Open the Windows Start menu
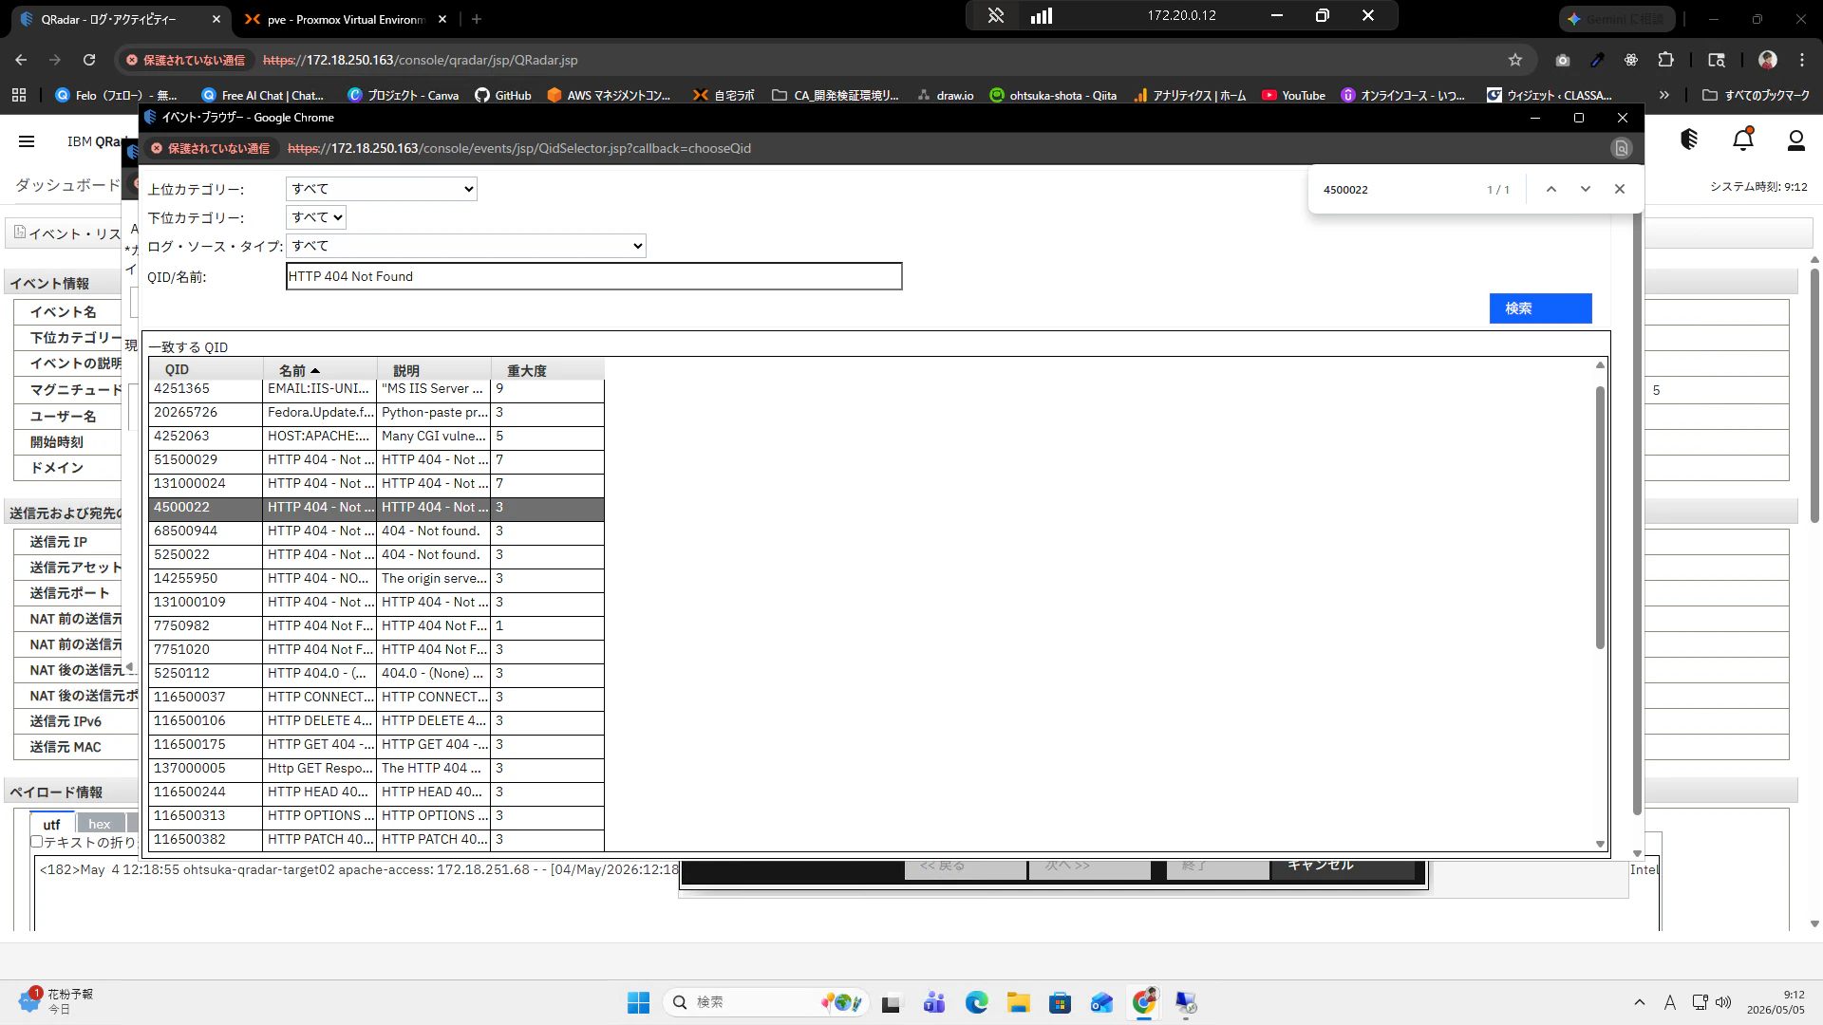 [x=638, y=1002]
